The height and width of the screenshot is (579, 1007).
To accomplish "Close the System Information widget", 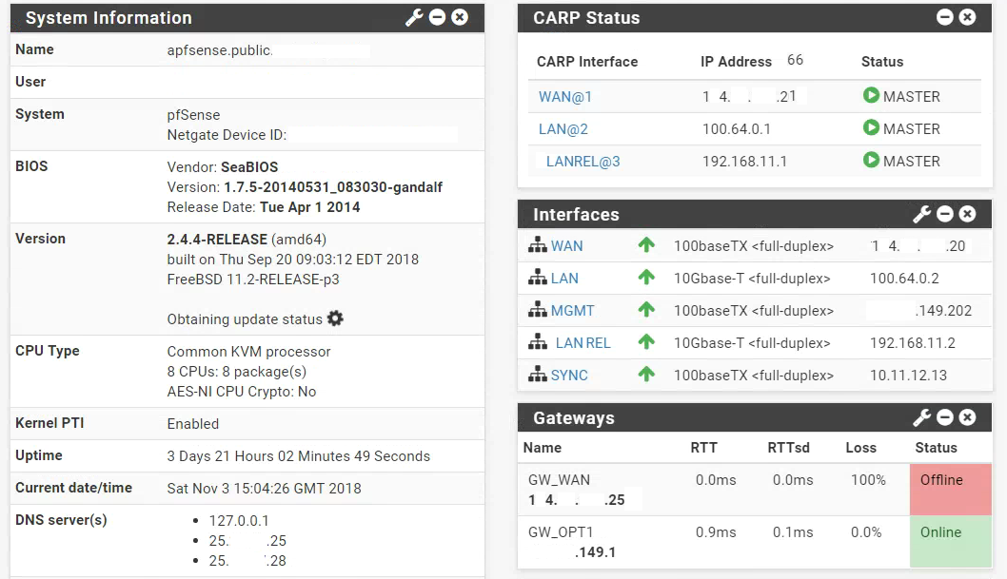I will coord(460,17).
